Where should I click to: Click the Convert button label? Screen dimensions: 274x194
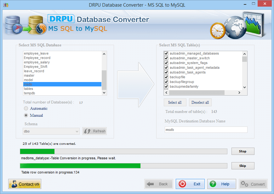[258, 184]
